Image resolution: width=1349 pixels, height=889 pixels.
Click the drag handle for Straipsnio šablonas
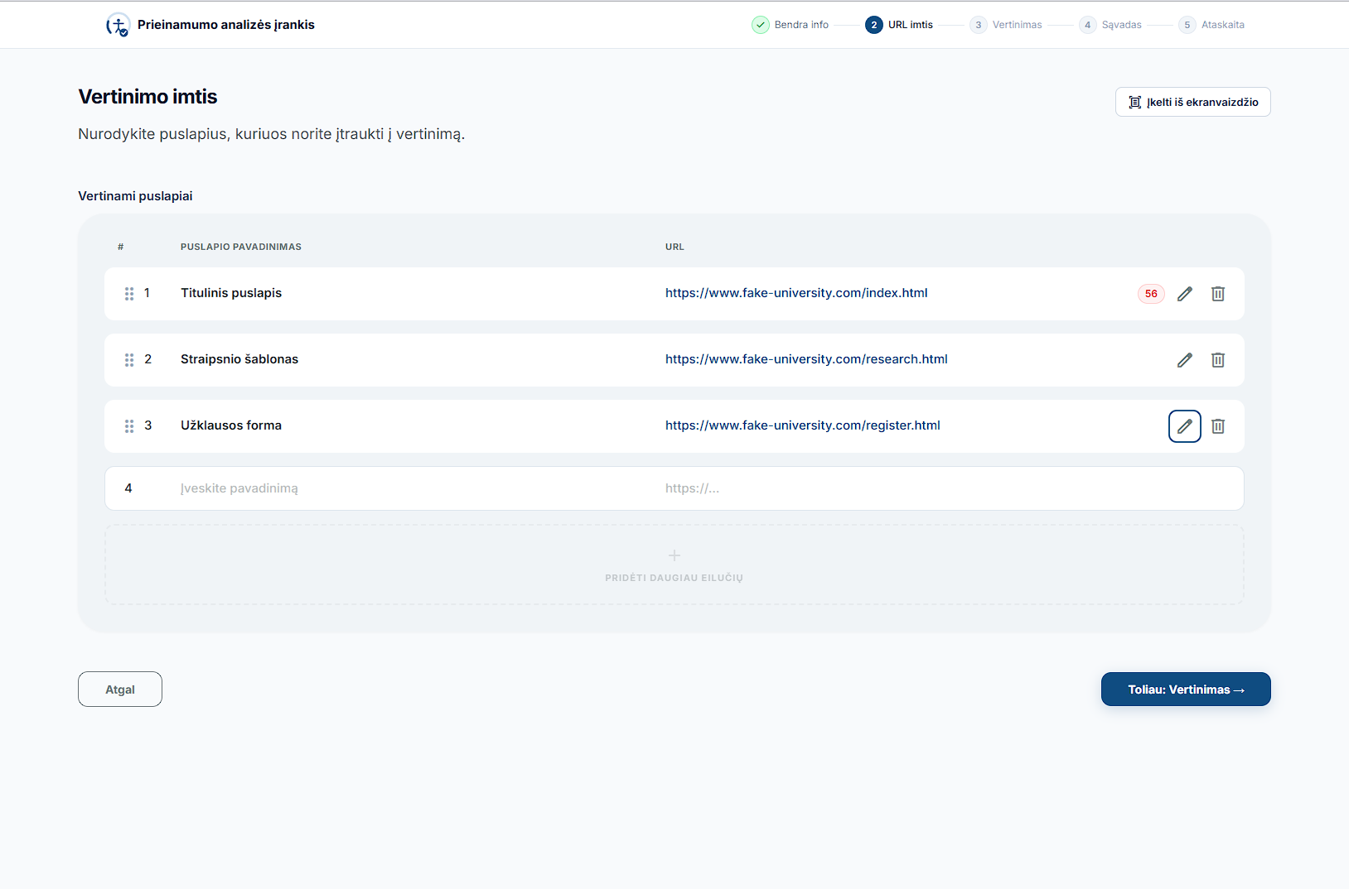click(129, 360)
